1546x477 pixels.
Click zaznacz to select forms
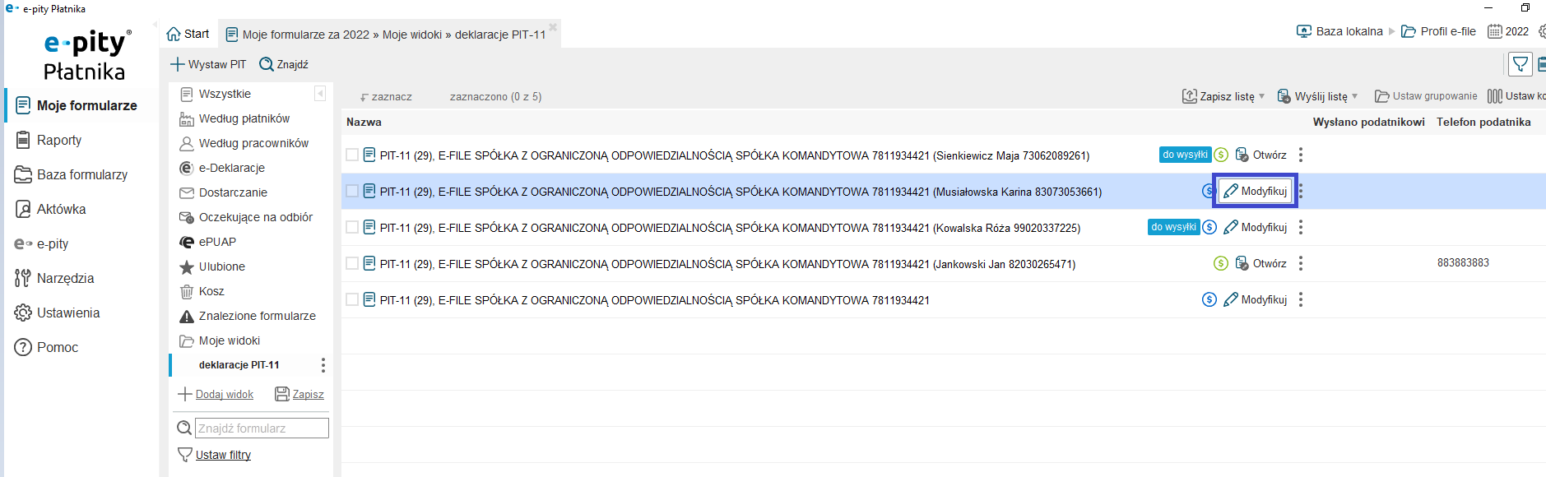[386, 96]
